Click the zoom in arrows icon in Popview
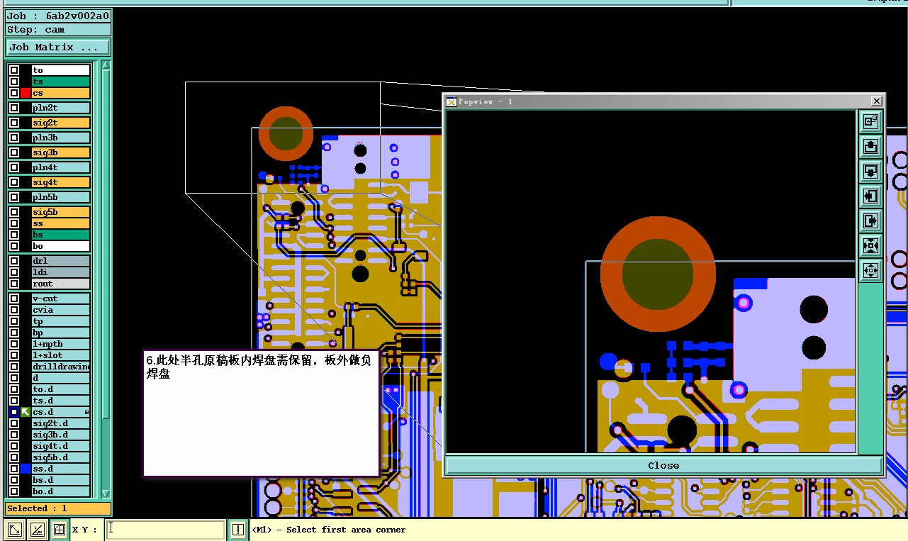The height and width of the screenshot is (541, 908). 870,246
